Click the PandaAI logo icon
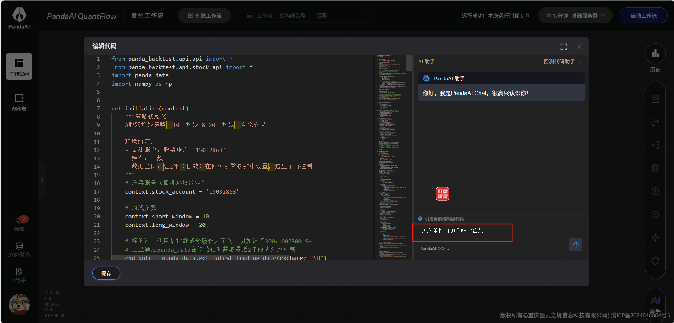Screen dimensions: 674x323 [19, 18]
